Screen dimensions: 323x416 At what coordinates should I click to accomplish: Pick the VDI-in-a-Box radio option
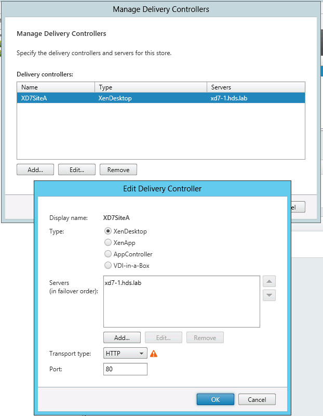(x=108, y=265)
